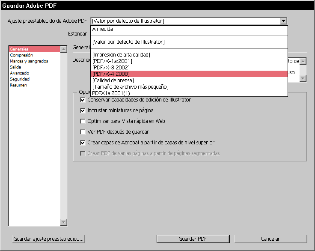Image resolution: width=315 pixels, height=251 pixels.
Task: Toggle 'Crear capas de Acrobat' checkbox
Action: tap(83, 143)
